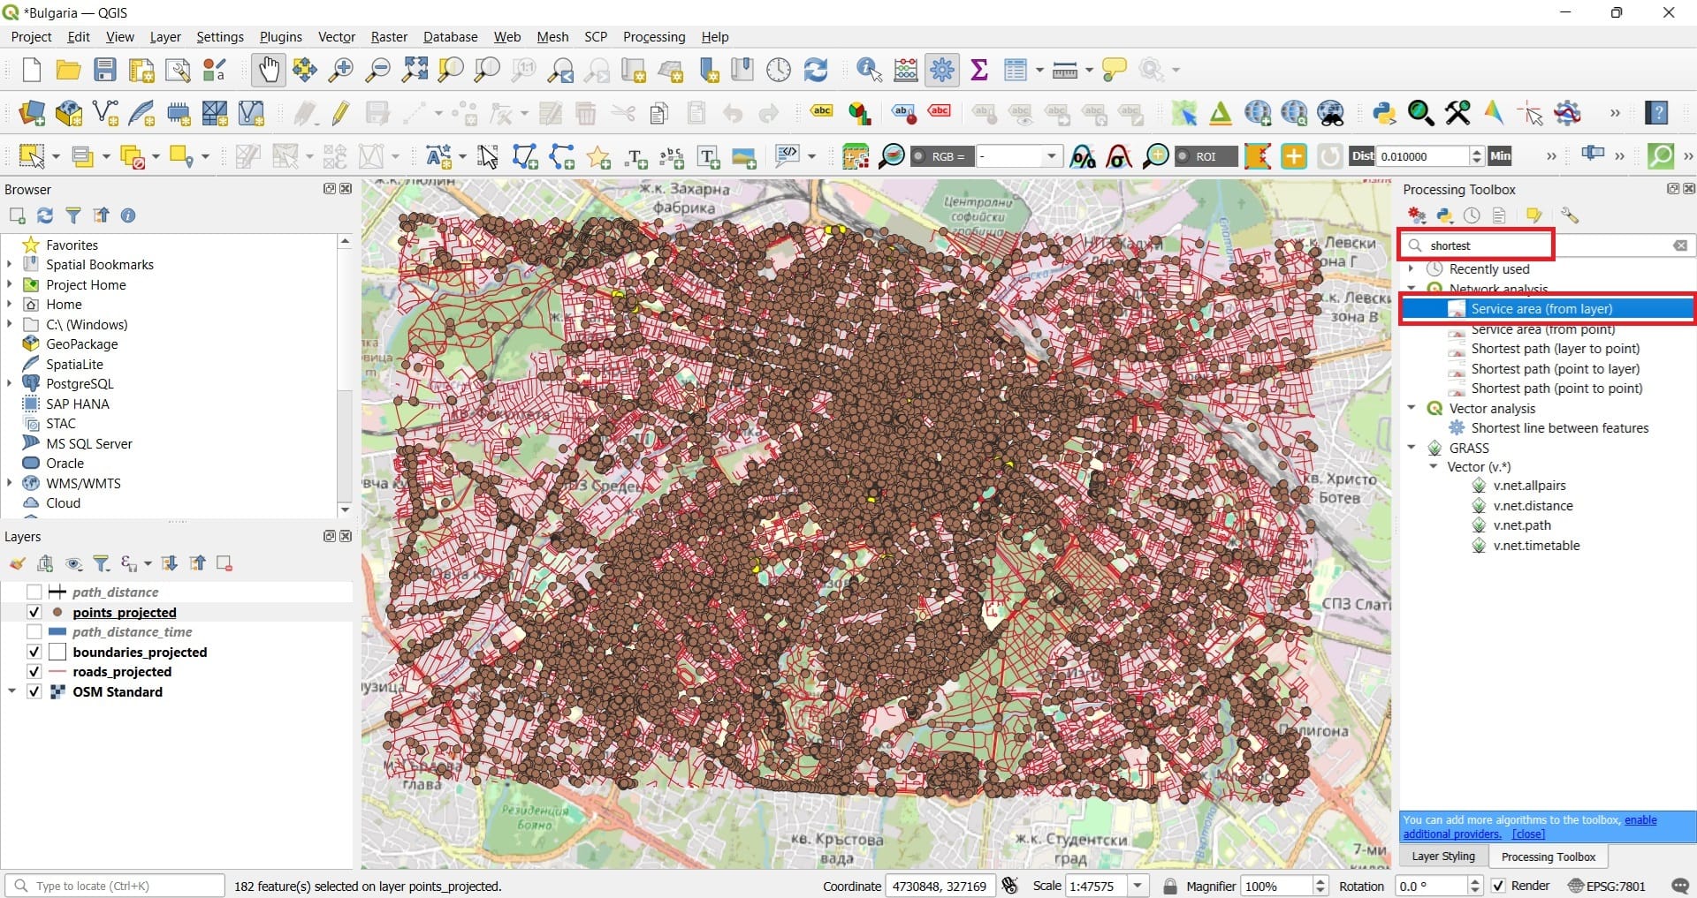The image size is (1697, 898).
Task: Click Select Features by area tool
Action: (32, 156)
